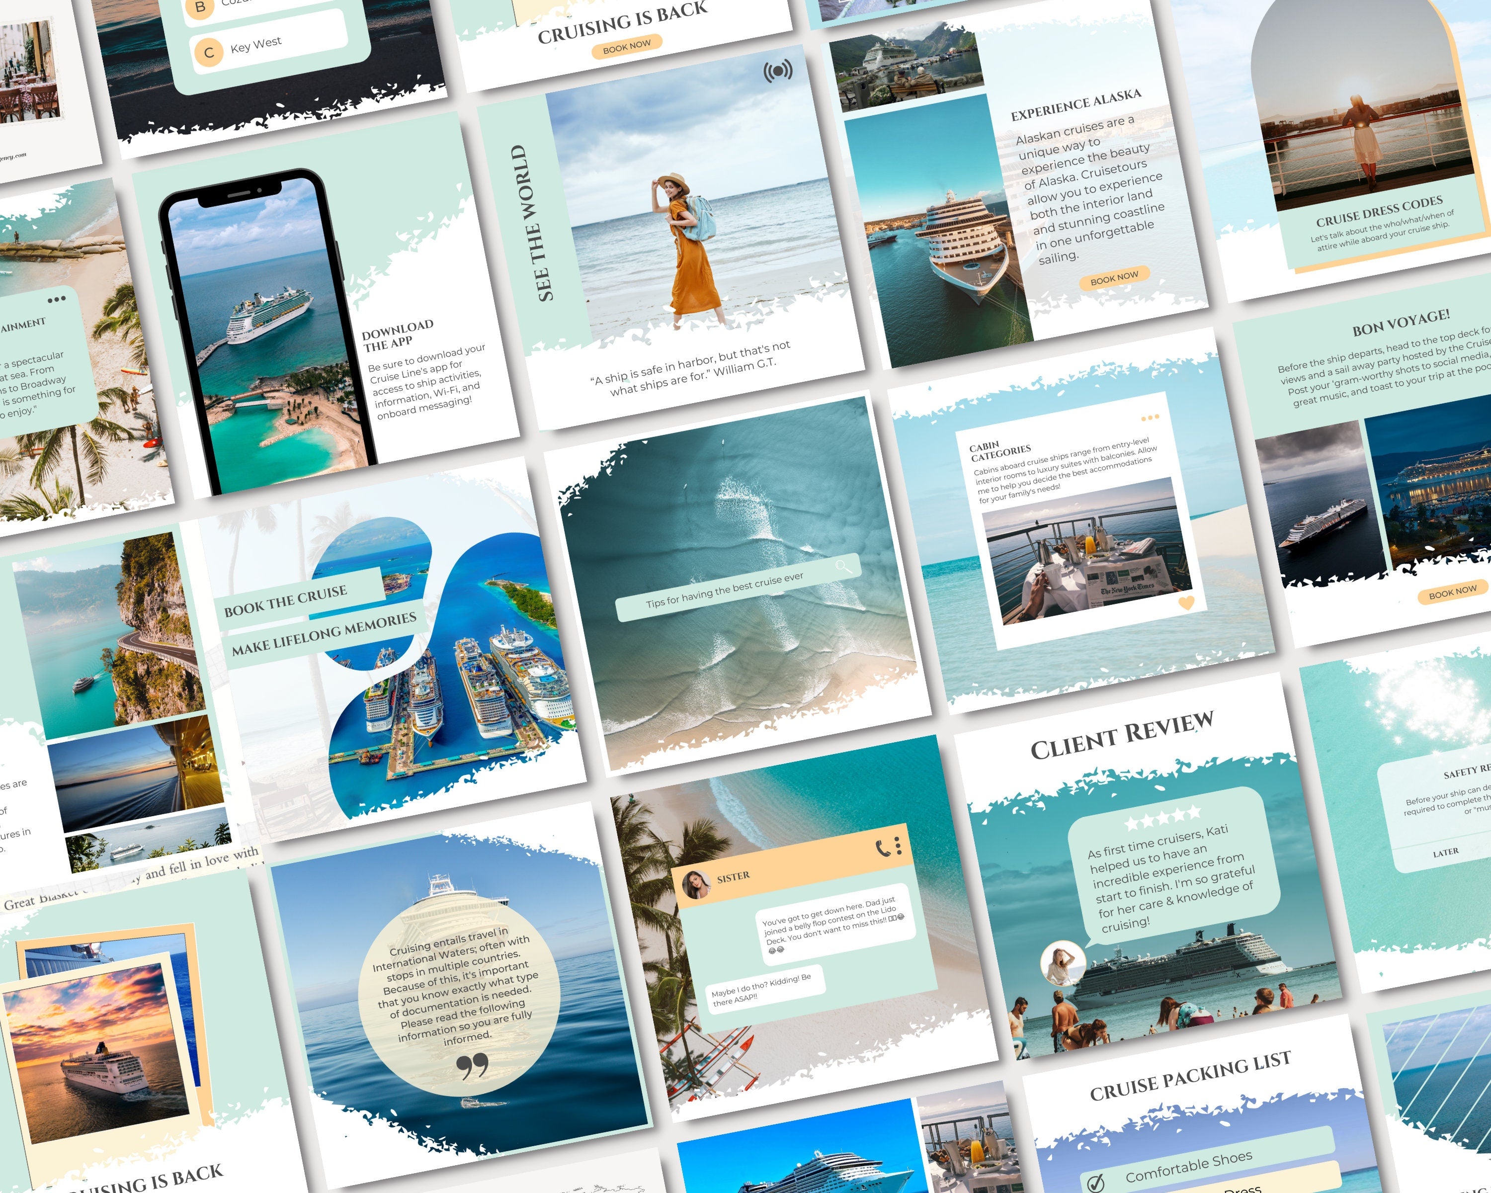Click the magnifier icon in search bar

click(841, 566)
